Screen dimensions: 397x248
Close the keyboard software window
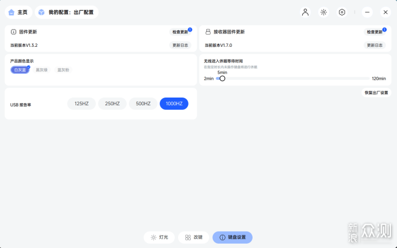385,12
